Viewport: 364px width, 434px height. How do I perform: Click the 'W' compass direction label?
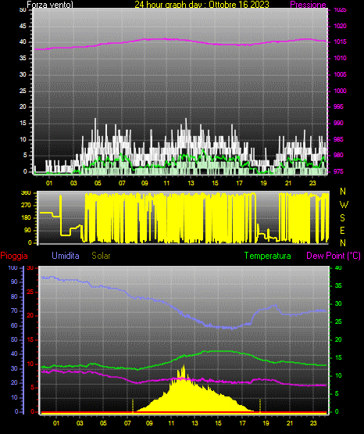pos(344,205)
